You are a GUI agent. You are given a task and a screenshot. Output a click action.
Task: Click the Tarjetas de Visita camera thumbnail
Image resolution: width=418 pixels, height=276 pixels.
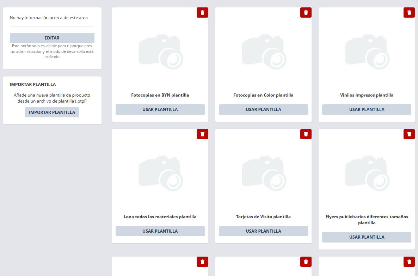coord(264,173)
